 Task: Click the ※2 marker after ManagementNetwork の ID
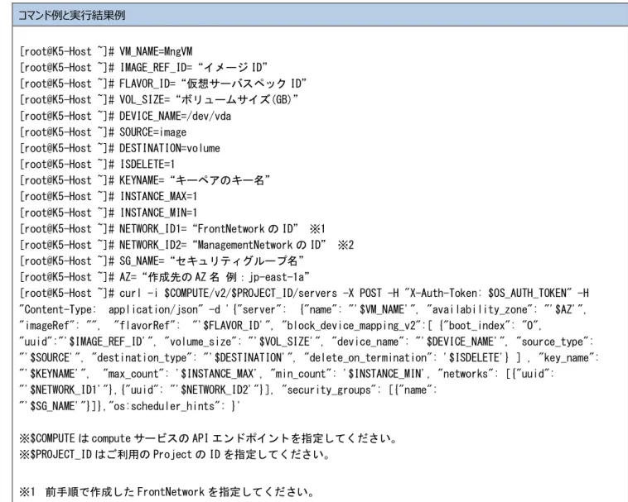pyautogui.click(x=346, y=245)
